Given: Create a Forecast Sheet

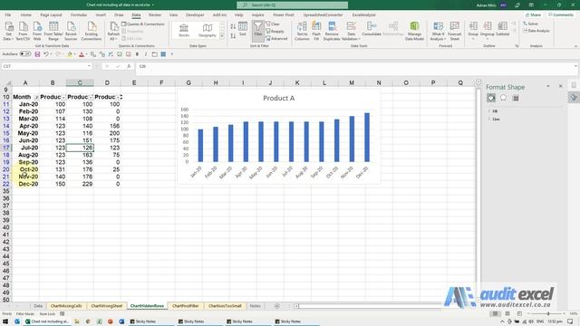Looking at the screenshot, I should (455, 31).
